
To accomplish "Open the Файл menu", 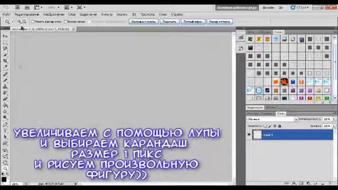I will (x=6, y=14).
